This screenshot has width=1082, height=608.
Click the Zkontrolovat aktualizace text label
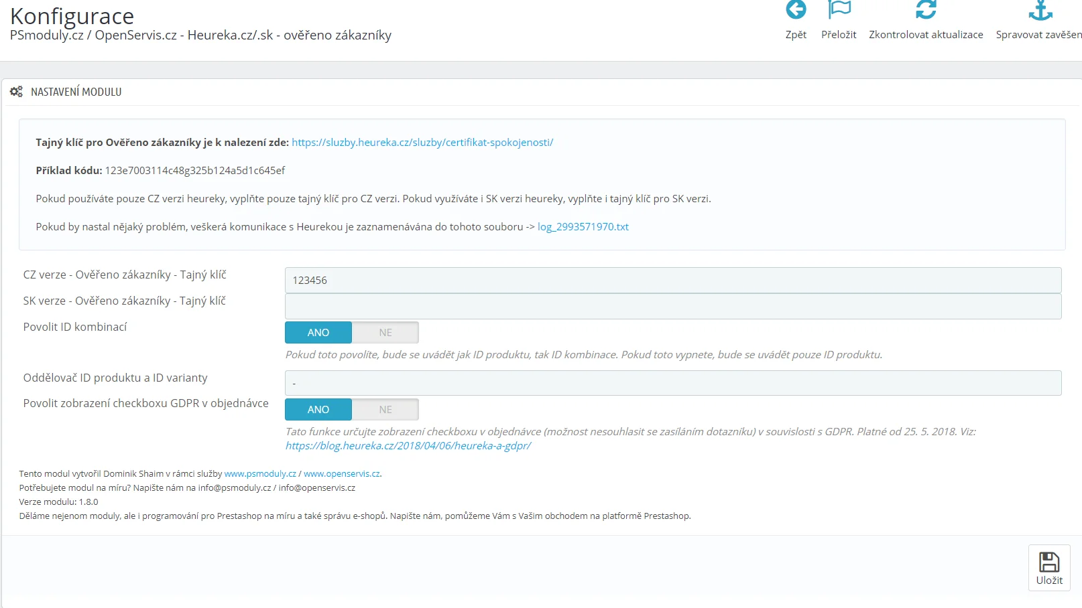pos(926,35)
